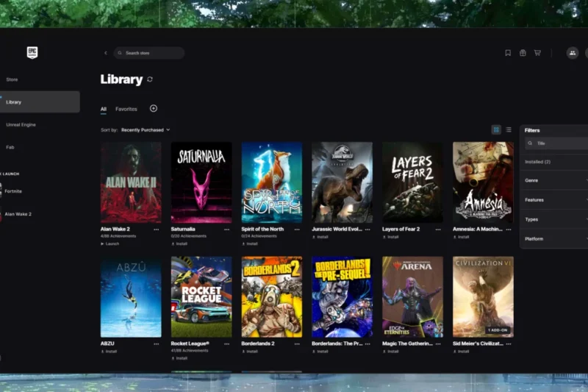Open Fab in the sidebar
The width and height of the screenshot is (588, 392).
(x=10, y=147)
